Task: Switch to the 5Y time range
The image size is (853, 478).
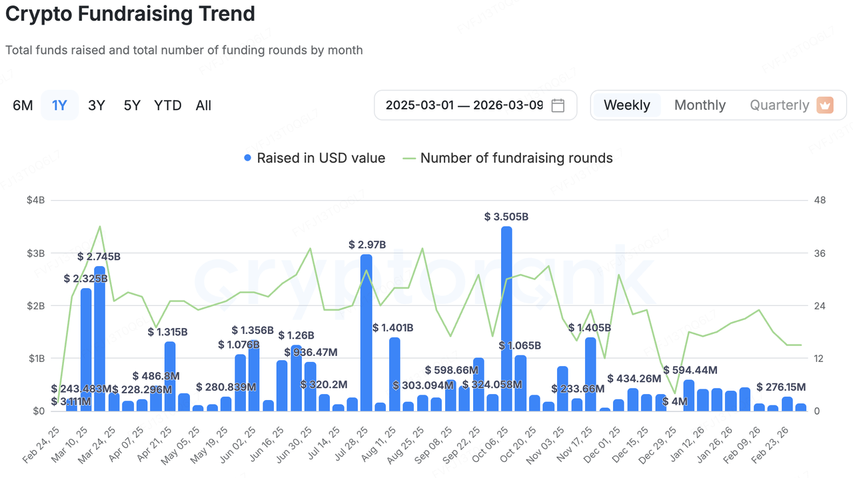Action: click(x=132, y=105)
